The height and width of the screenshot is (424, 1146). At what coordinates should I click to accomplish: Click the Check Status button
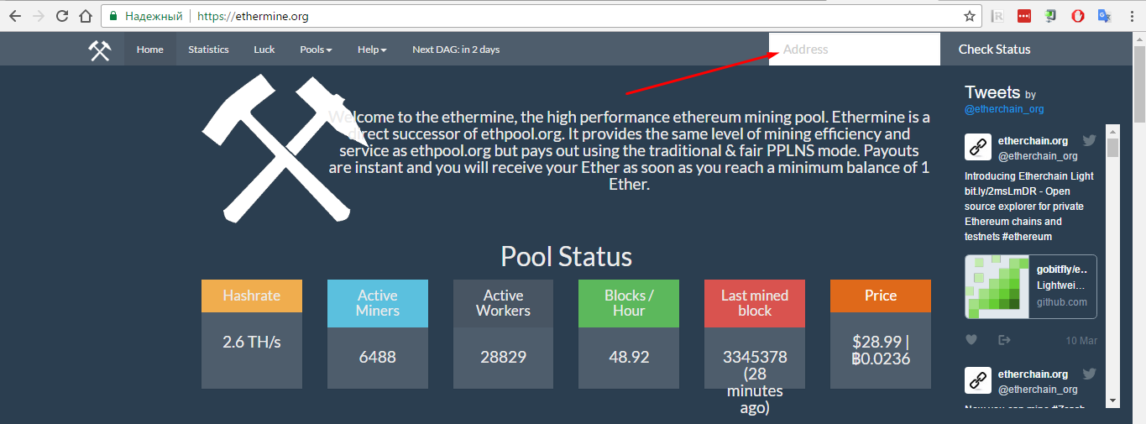[x=994, y=50]
